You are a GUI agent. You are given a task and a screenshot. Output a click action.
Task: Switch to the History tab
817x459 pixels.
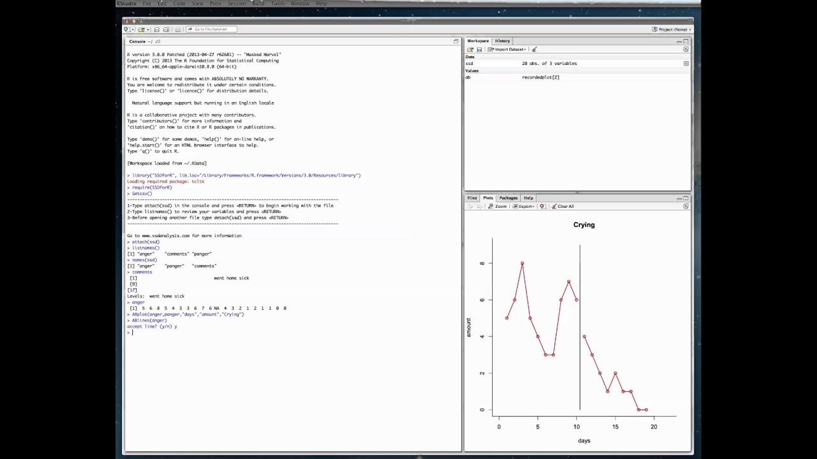(x=502, y=41)
